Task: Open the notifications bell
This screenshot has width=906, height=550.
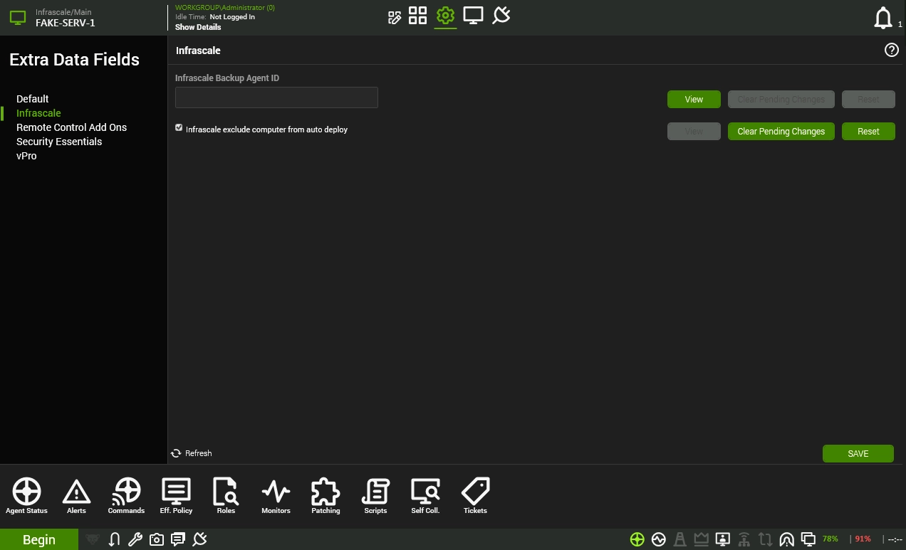Action: [x=883, y=18]
